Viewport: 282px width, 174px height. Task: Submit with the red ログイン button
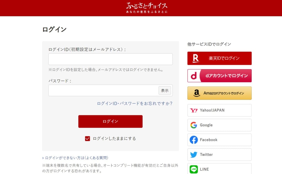pos(110,121)
